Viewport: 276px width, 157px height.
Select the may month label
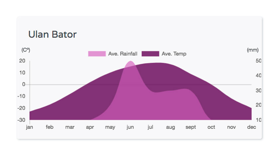(110, 127)
